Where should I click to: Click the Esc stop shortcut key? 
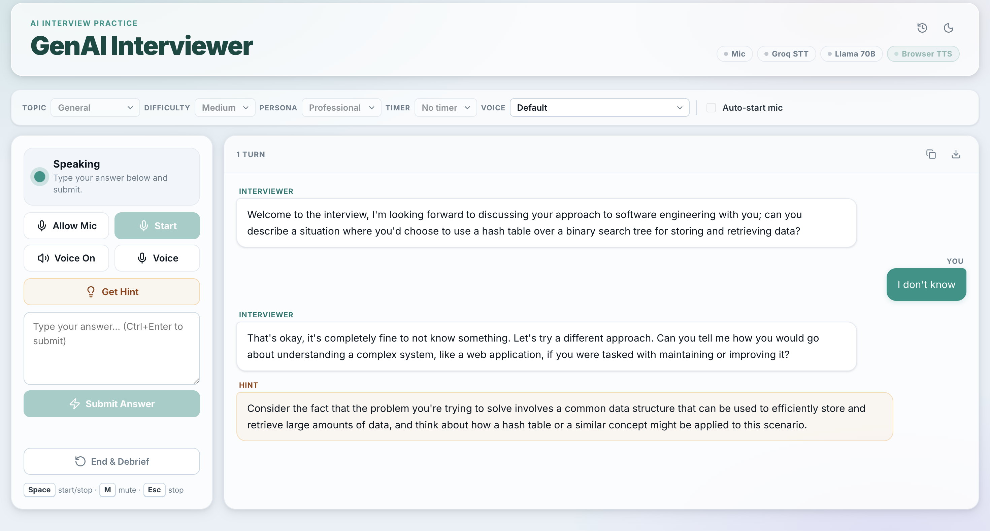click(x=154, y=490)
